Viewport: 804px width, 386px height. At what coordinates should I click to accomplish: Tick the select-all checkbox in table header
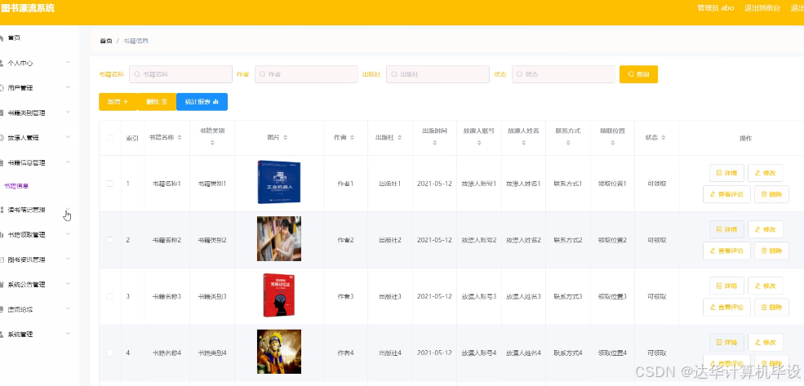(x=109, y=138)
